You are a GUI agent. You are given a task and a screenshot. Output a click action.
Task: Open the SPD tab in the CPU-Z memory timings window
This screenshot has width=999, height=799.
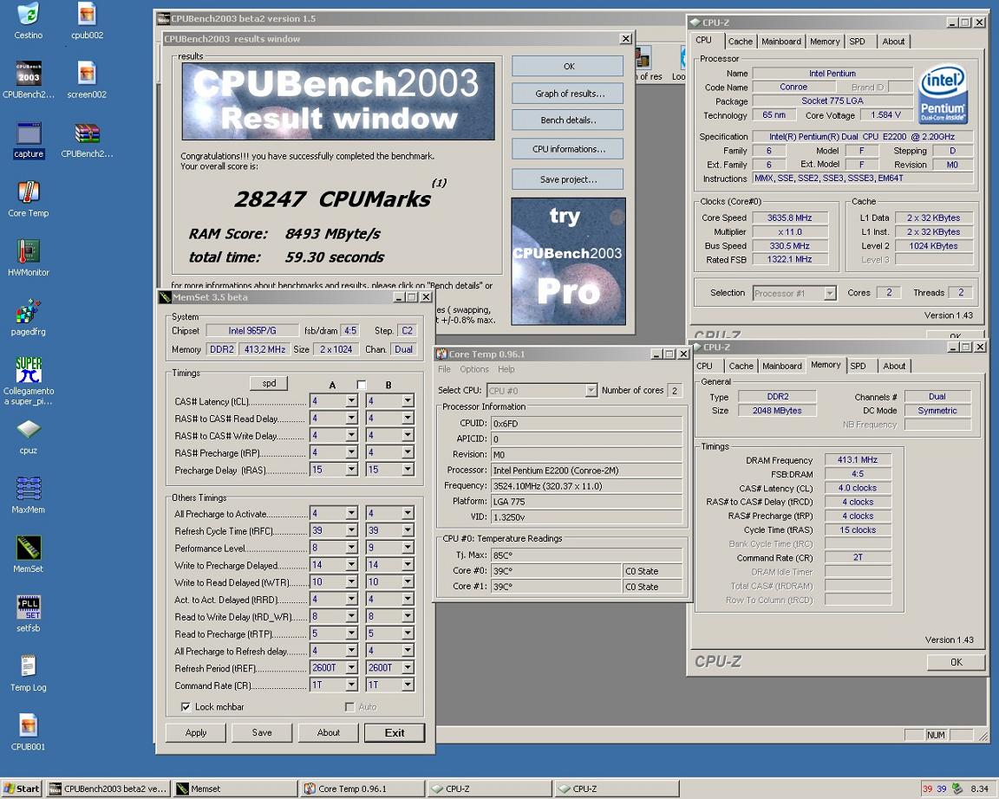coord(859,366)
